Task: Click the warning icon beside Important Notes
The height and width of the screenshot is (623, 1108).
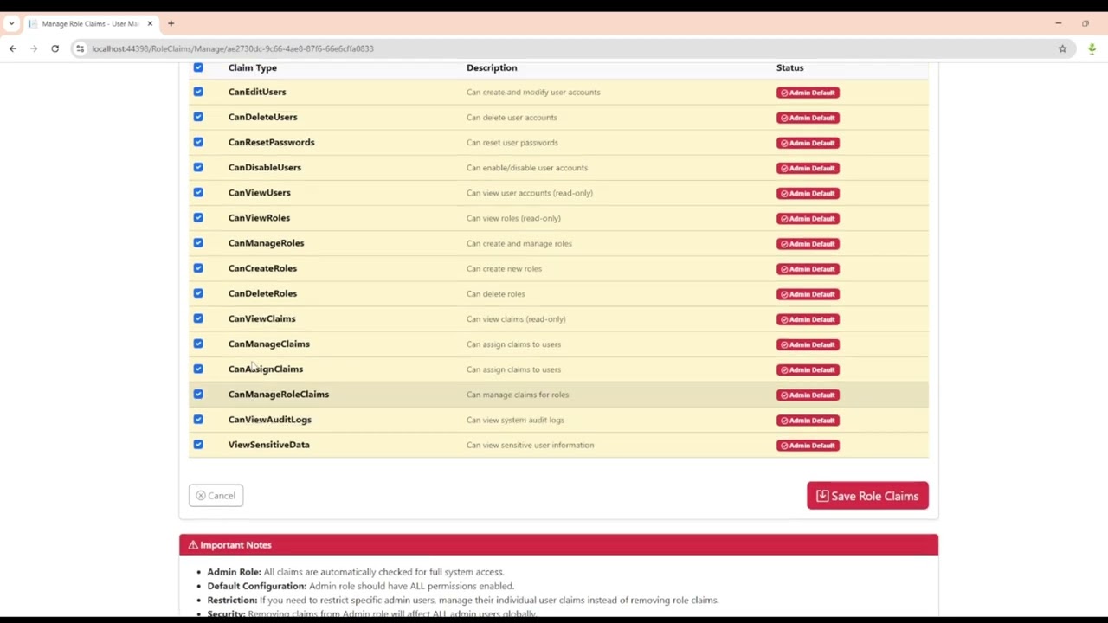Action: (193, 545)
